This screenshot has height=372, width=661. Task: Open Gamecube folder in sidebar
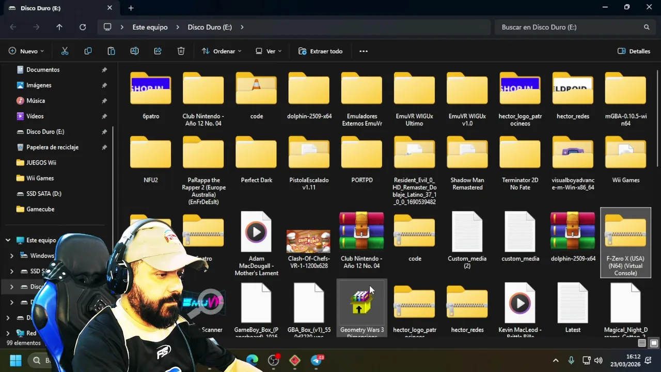point(40,209)
